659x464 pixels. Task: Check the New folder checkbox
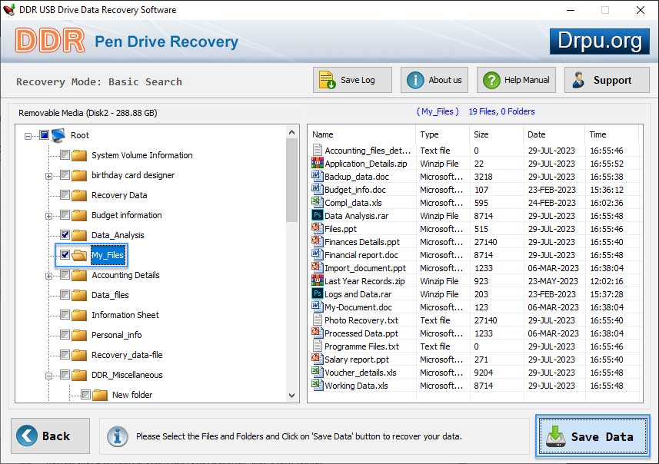click(x=85, y=394)
